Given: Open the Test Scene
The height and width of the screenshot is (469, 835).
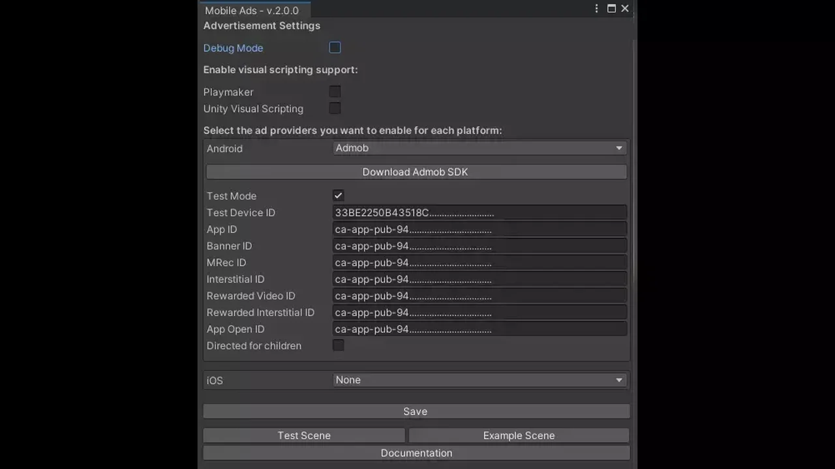Looking at the screenshot, I should tap(304, 435).
